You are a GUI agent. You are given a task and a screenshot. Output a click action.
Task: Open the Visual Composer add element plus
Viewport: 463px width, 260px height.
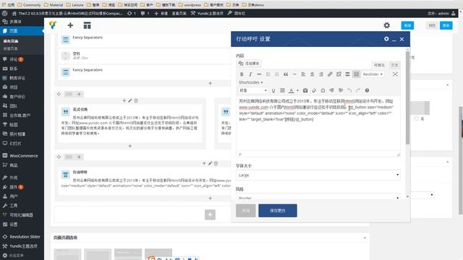tap(70, 25)
